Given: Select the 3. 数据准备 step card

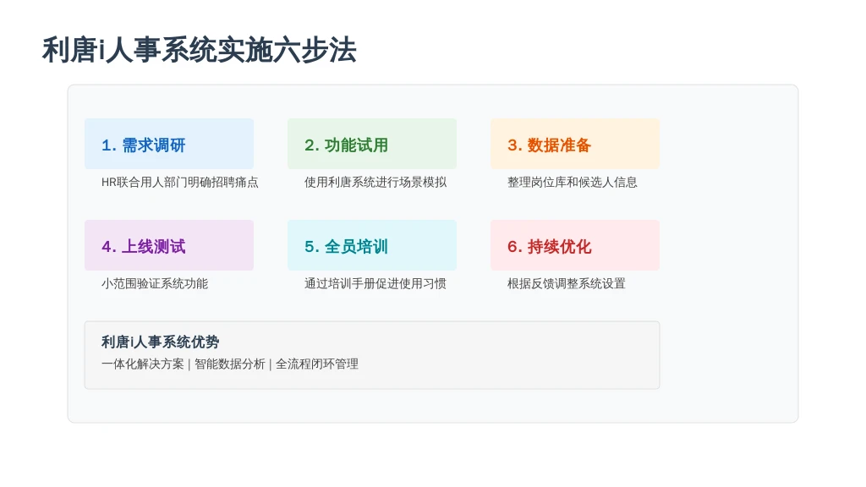Looking at the screenshot, I should pos(575,144).
